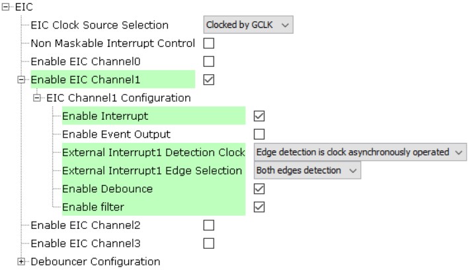The height and width of the screenshot is (270, 468).
Task: Click the EIC Channel1 Configuration label
Action: click(118, 98)
